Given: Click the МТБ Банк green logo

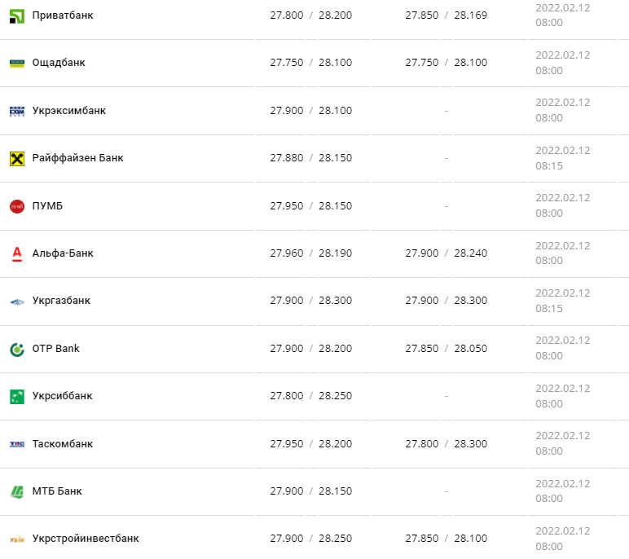Looking at the screenshot, I should point(17,491).
